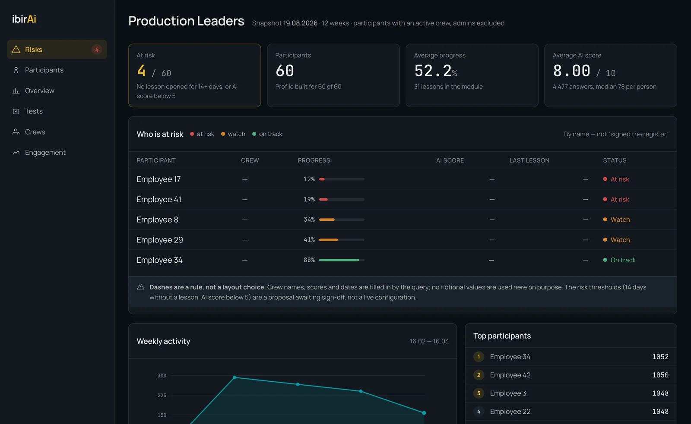Open Employee 22 in Top participants
This screenshot has width=691, height=424.
pos(510,411)
